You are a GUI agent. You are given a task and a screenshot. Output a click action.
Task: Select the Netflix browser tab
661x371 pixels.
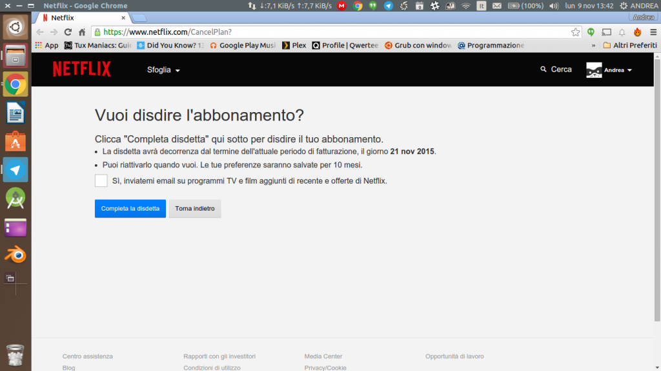pyautogui.click(x=83, y=17)
